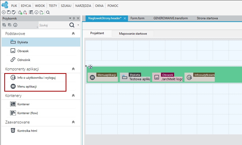This screenshot has height=145, width=242.
Task: Click the application logo icon
Action: [5, 5]
